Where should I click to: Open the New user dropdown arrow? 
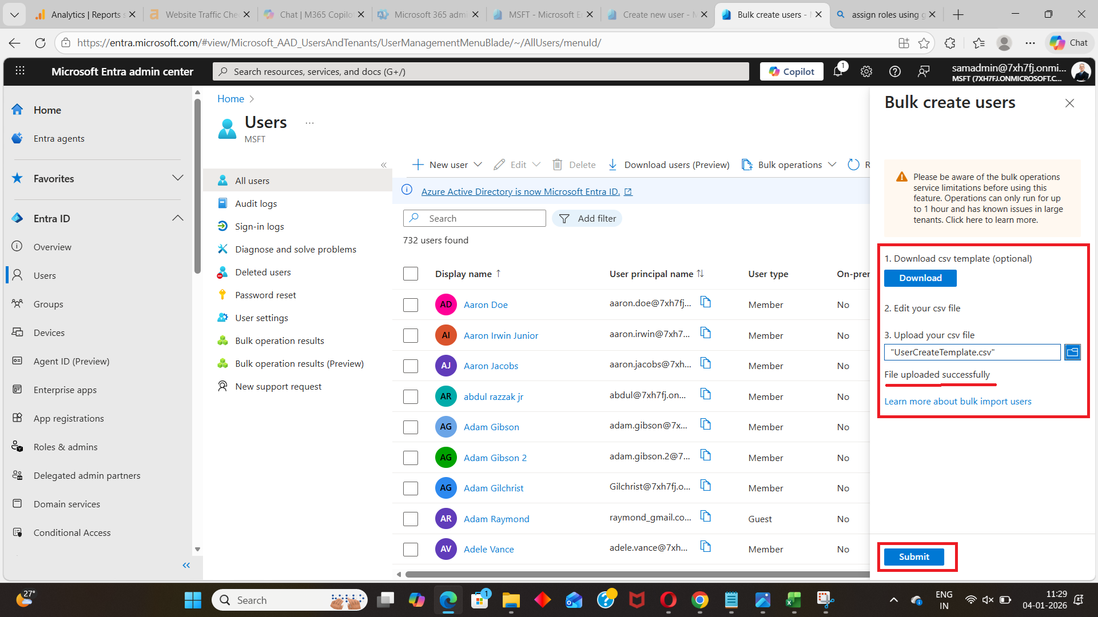478,165
